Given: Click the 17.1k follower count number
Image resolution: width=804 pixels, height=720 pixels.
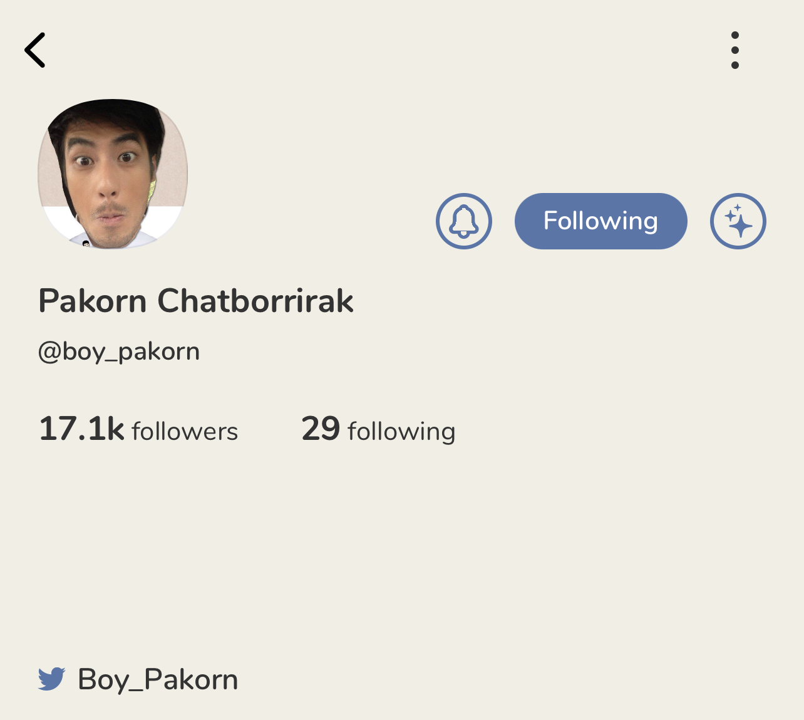Looking at the screenshot, I should (x=81, y=429).
